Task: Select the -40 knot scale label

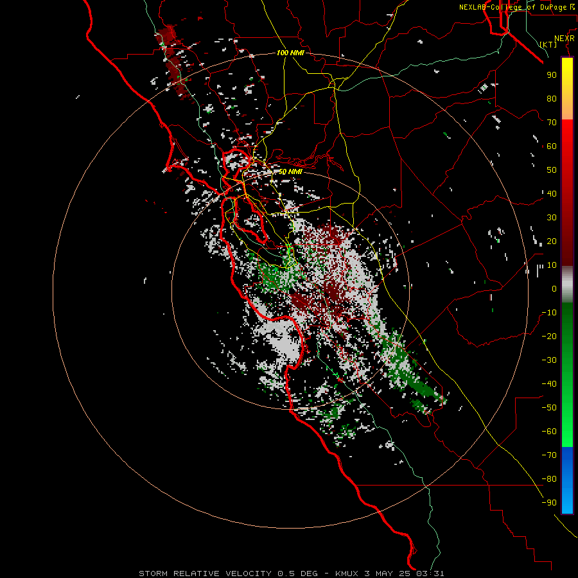Action: [549, 384]
